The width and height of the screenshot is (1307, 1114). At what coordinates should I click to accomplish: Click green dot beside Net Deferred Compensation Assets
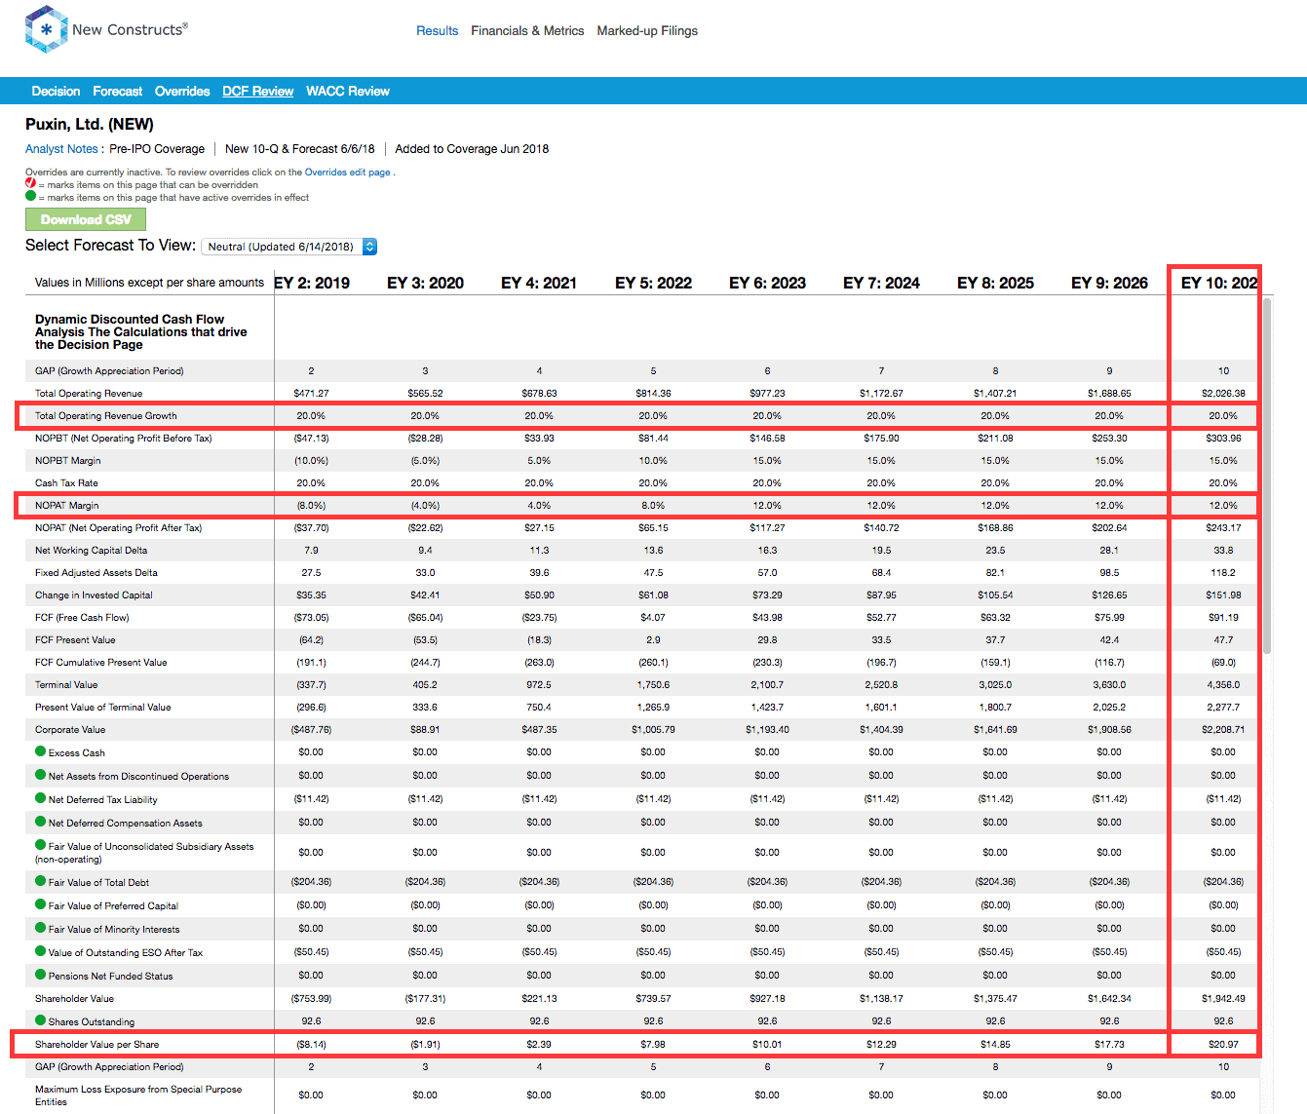click(41, 822)
